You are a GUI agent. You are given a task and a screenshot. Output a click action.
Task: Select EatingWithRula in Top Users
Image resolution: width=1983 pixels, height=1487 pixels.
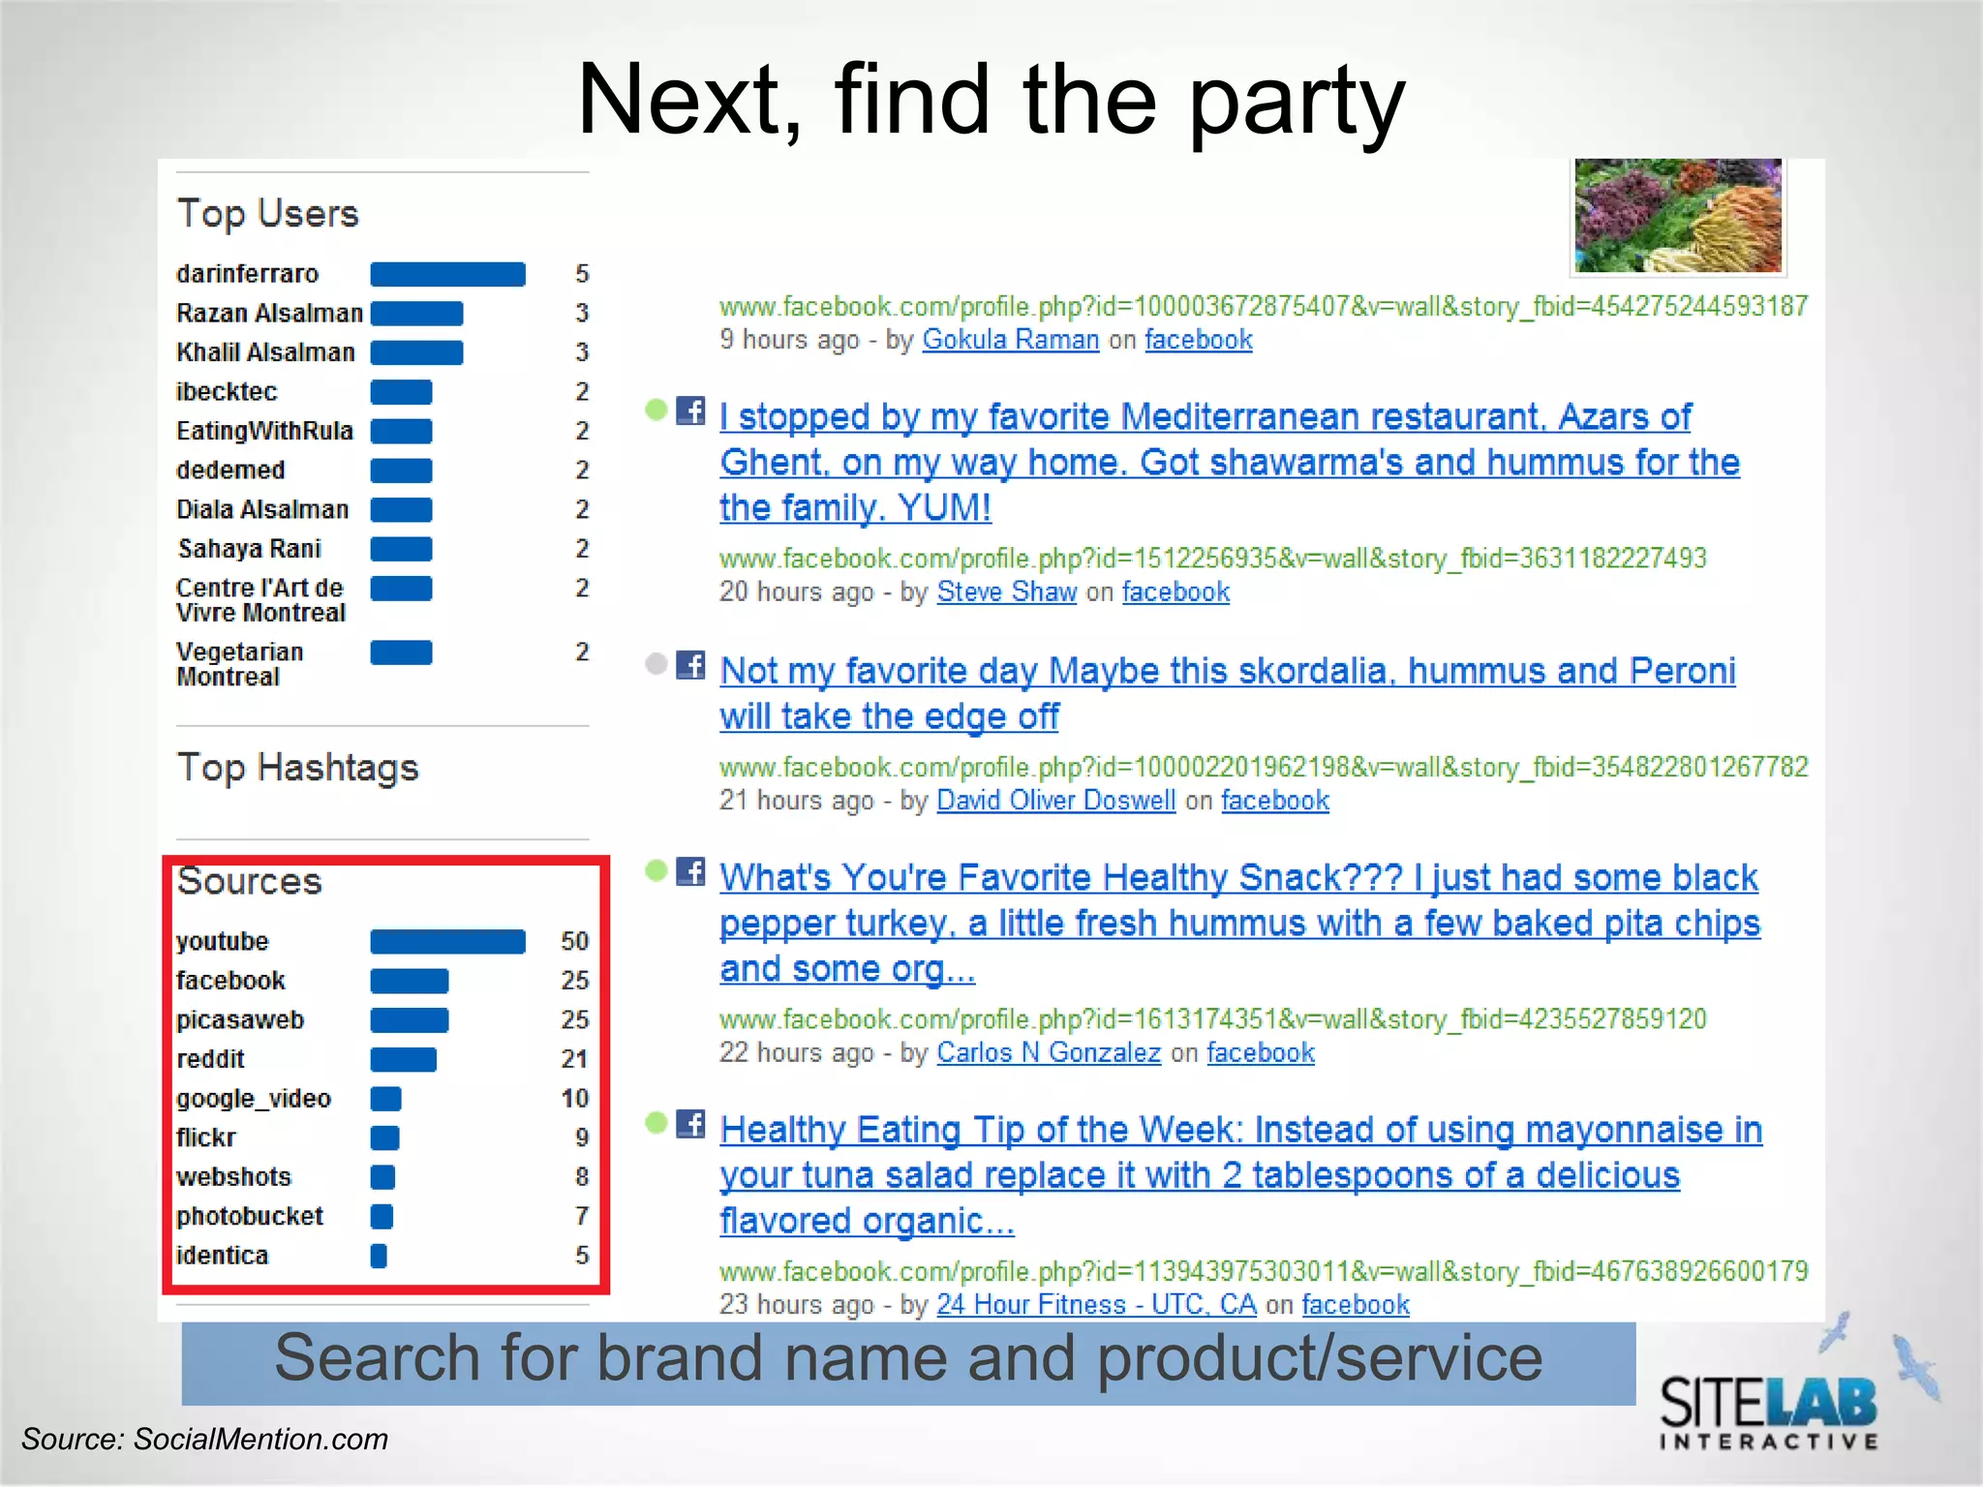point(264,431)
